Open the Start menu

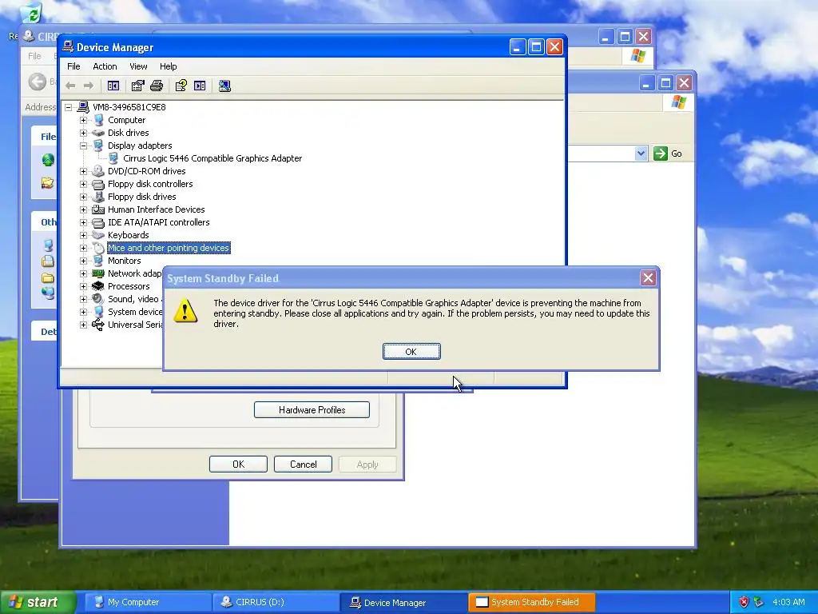coord(38,602)
